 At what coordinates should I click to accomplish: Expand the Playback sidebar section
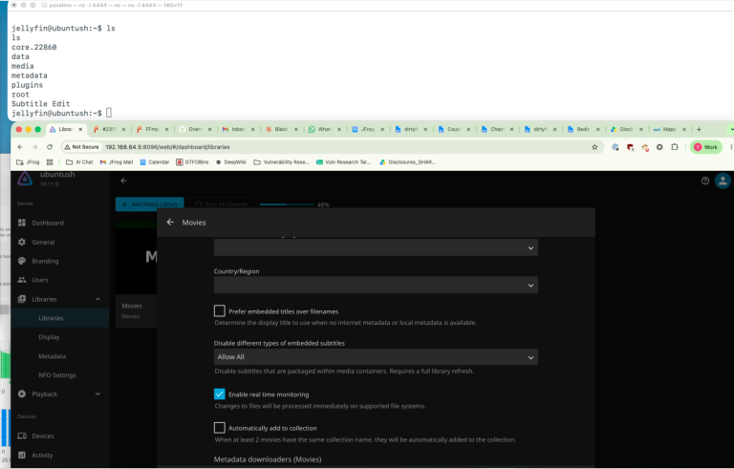tap(97, 394)
